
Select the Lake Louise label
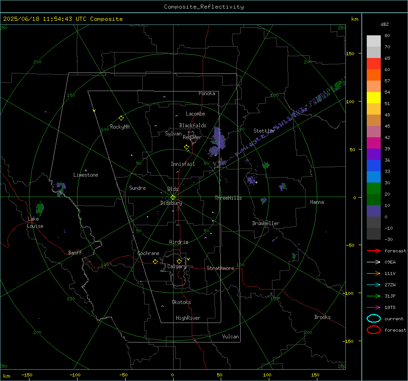click(x=35, y=222)
